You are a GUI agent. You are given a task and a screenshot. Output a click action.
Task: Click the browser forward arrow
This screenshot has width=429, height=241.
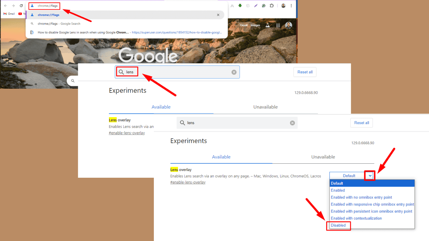point(13,6)
